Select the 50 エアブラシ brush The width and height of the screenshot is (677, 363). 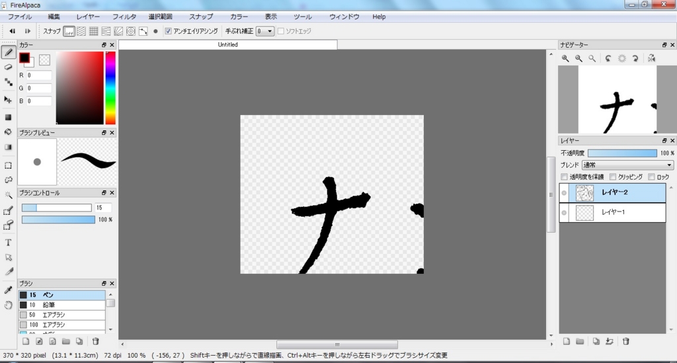tap(61, 315)
